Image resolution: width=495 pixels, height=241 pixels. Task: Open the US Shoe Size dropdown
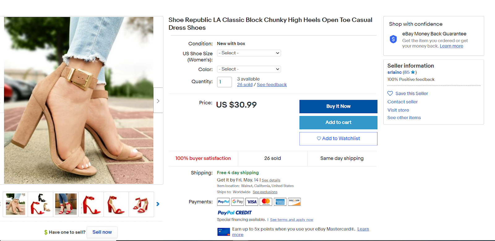(x=249, y=53)
